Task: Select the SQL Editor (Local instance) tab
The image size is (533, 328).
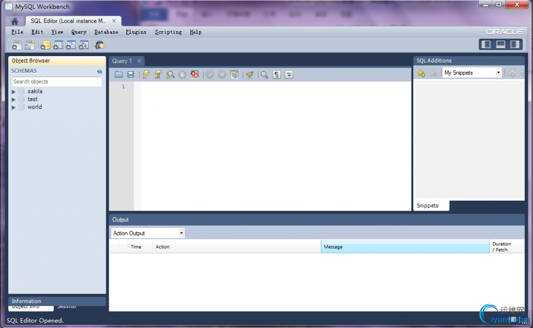Action: [68, 21]
